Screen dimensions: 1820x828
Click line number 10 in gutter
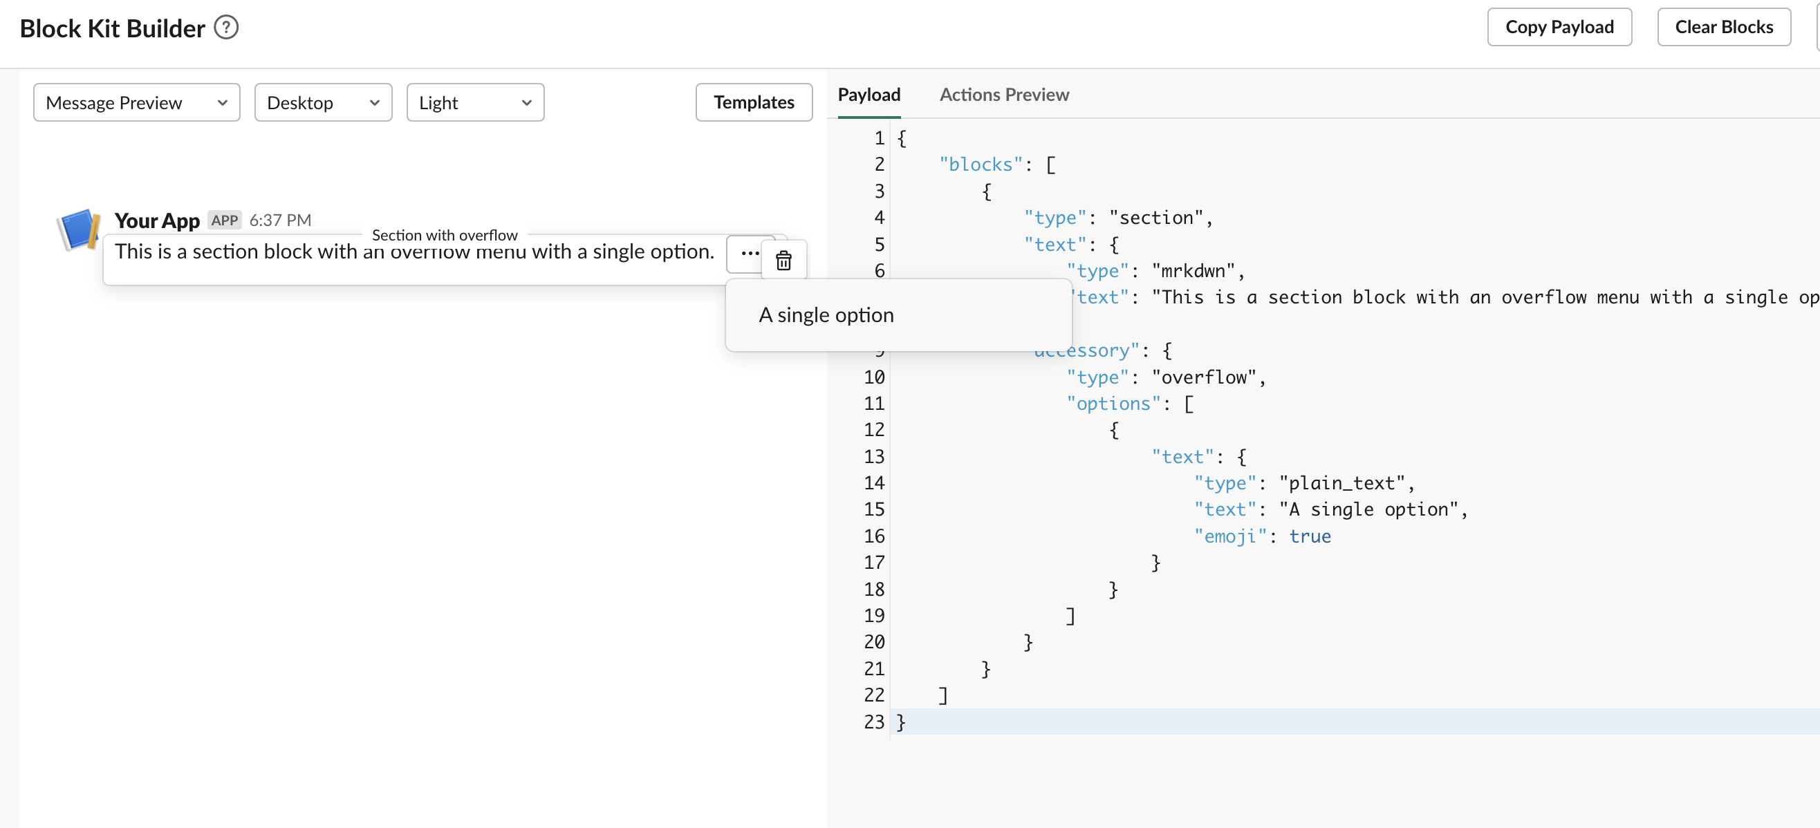click(x=873, y=377)
